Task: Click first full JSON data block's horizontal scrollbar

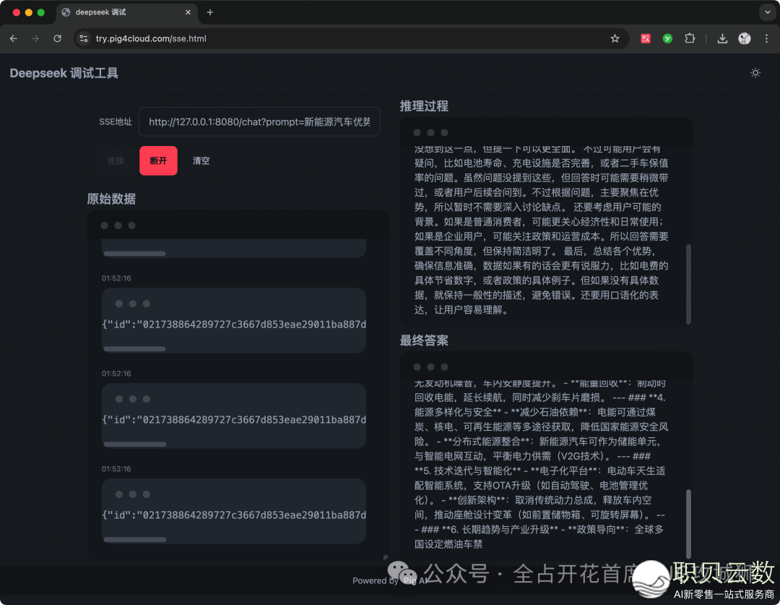Action: [134, 349]
